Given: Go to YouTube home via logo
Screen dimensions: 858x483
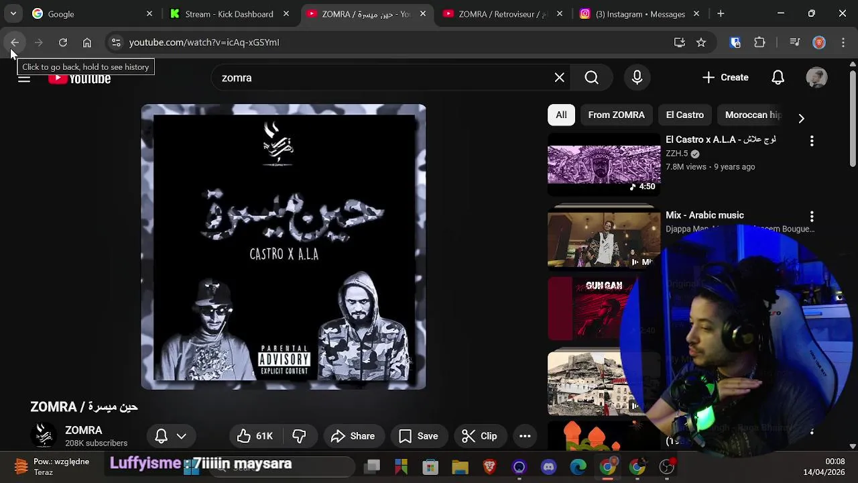Looking at the screenshot, I should point(80,79).
